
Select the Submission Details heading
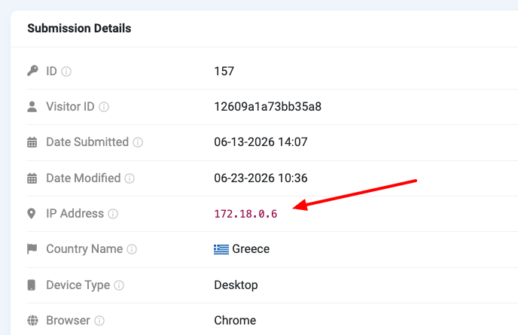(79, 29)
